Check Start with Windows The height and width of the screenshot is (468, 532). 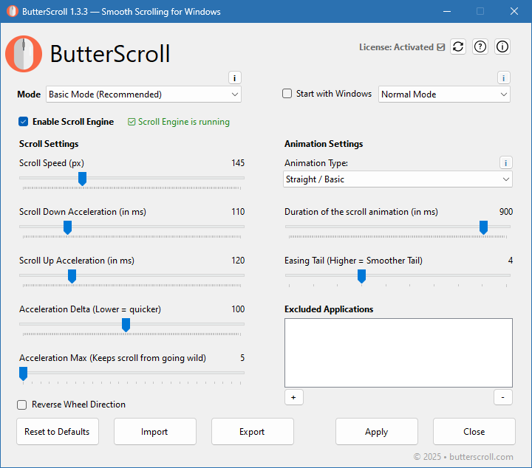point(287,94)
